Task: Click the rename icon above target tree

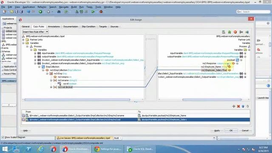Action: tap(241, 32)
